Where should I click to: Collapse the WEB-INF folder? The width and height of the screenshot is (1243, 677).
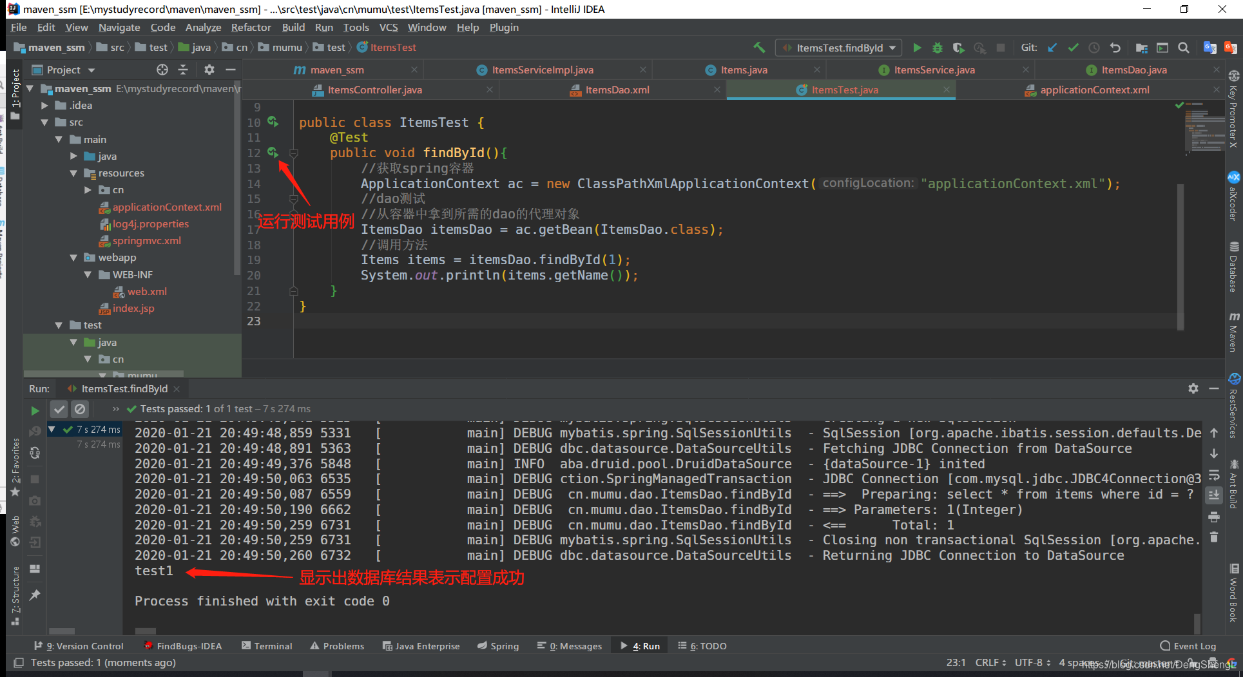coord(88,274)
